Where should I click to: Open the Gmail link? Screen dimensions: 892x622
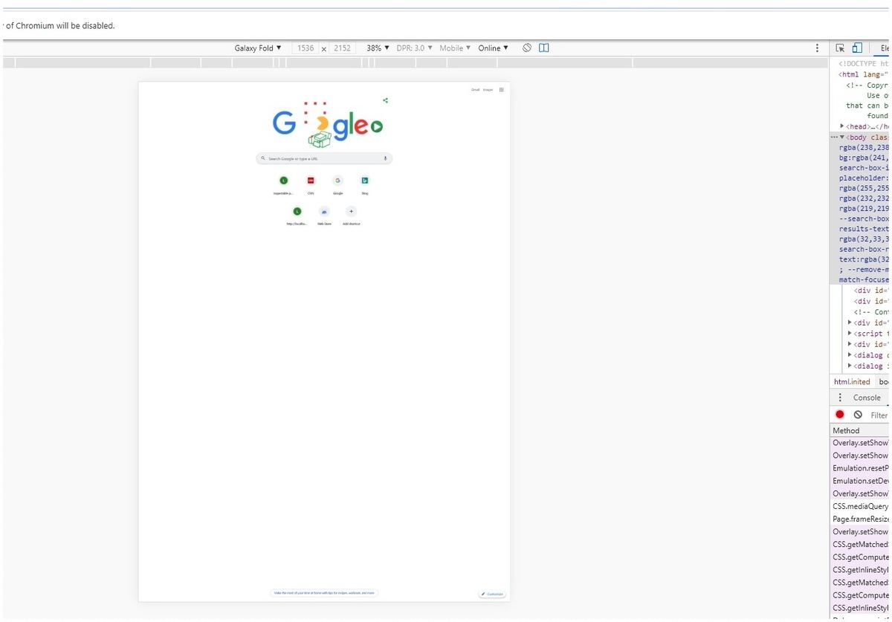pyautogui.click(x=475, y=90)
